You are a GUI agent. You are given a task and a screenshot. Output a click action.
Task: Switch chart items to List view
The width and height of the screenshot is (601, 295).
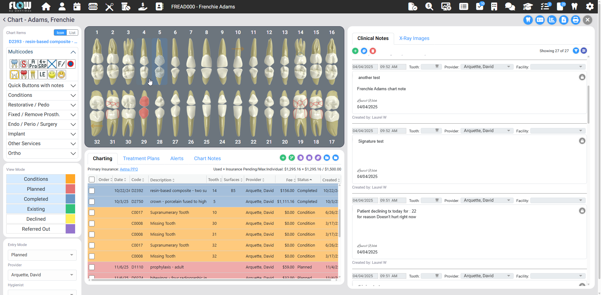click(x=72, y=33)
